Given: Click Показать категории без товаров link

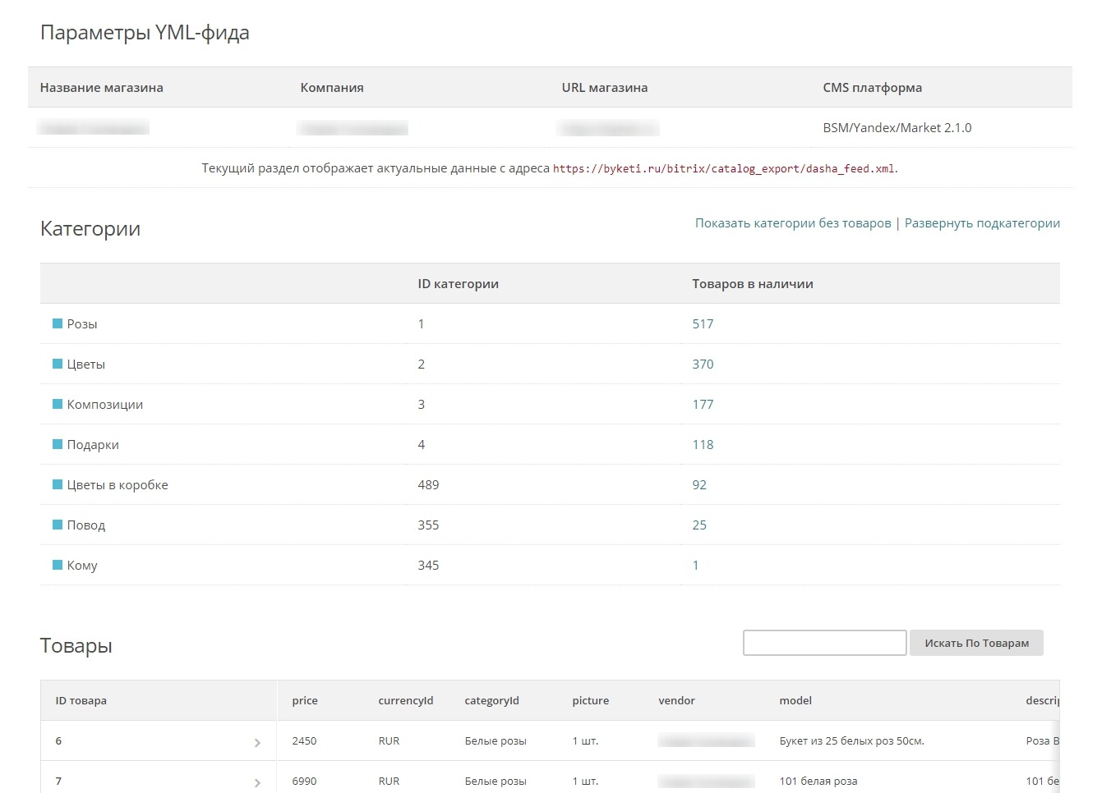Looking at the screenshot, I should (793, 223).
